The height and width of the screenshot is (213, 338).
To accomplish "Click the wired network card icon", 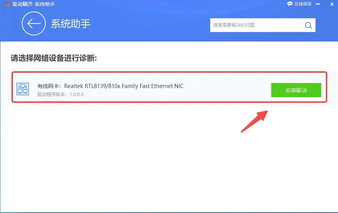I will pyautogui.click(x=23, y=90).
